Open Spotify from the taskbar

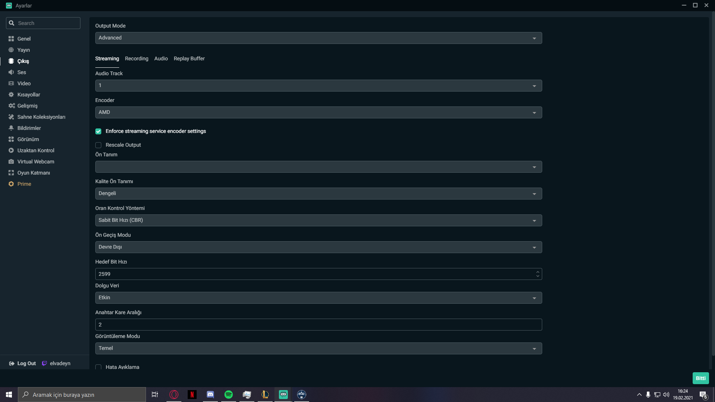[x=229, y=395]
